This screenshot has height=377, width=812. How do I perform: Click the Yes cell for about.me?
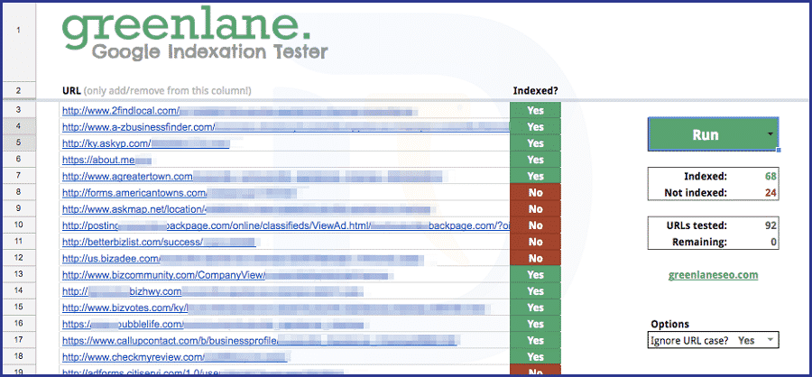[535, 160]
